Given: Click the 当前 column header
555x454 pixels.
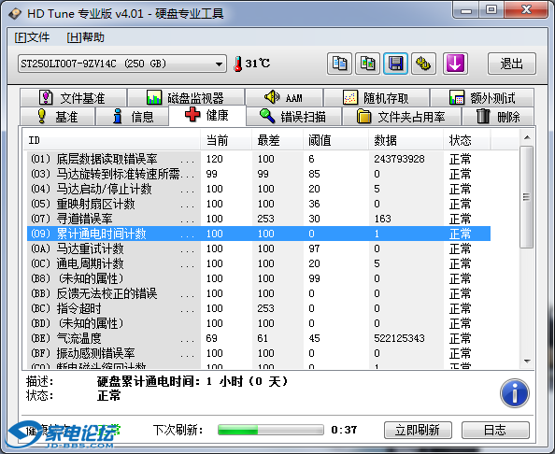Looking at the screenshot, I should [x=226, y=140].
